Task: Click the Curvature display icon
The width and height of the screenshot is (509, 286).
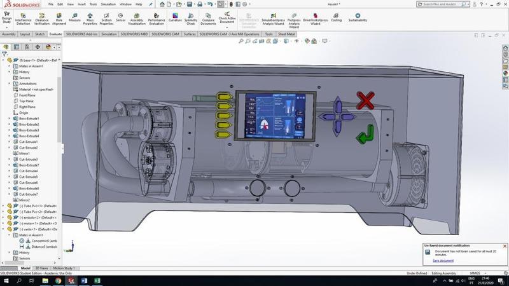Action: click(174, 17)
